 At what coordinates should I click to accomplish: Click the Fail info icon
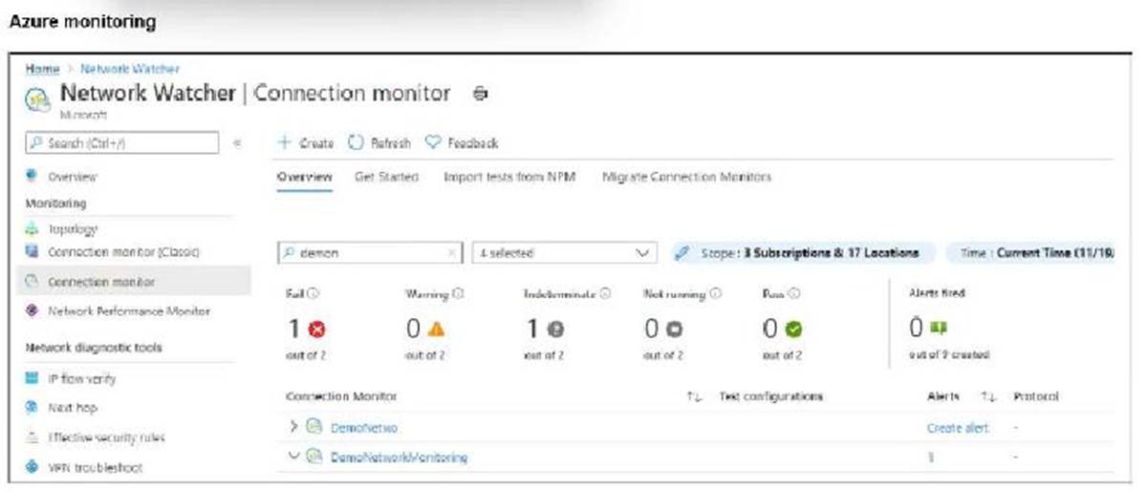[x=314, y=294]
